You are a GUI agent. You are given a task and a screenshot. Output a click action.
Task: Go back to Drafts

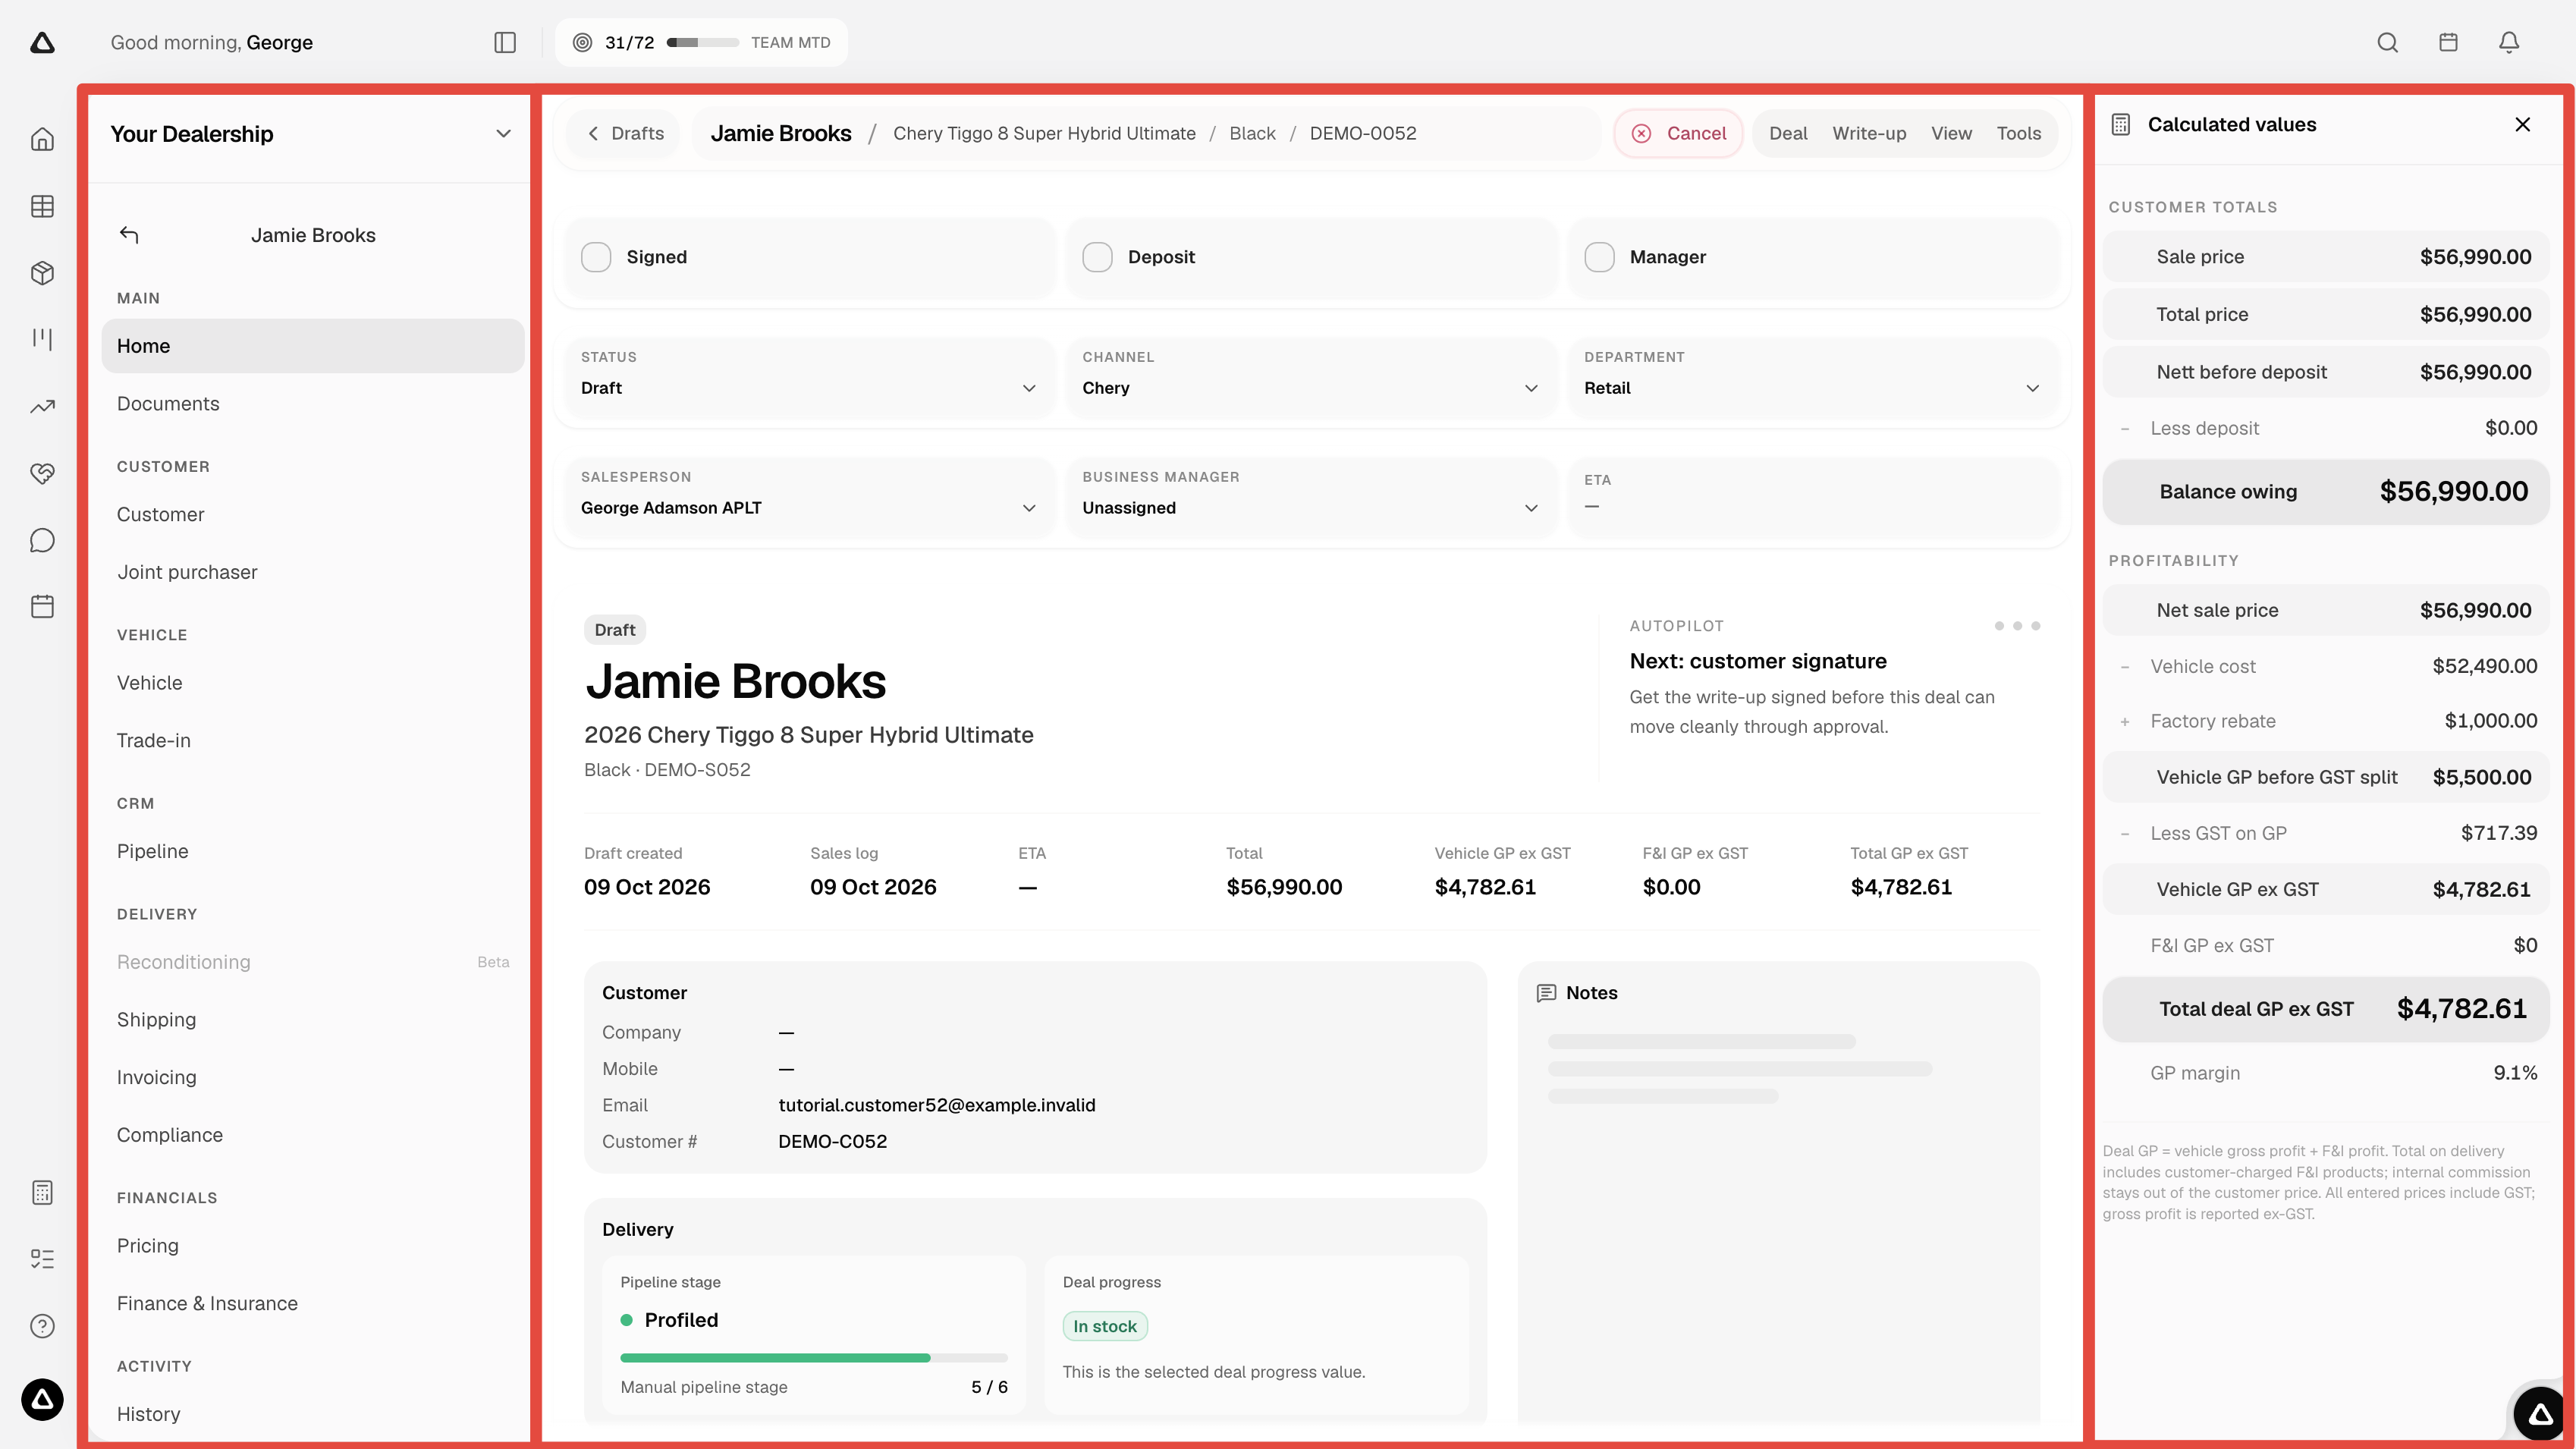click(626, 134)
